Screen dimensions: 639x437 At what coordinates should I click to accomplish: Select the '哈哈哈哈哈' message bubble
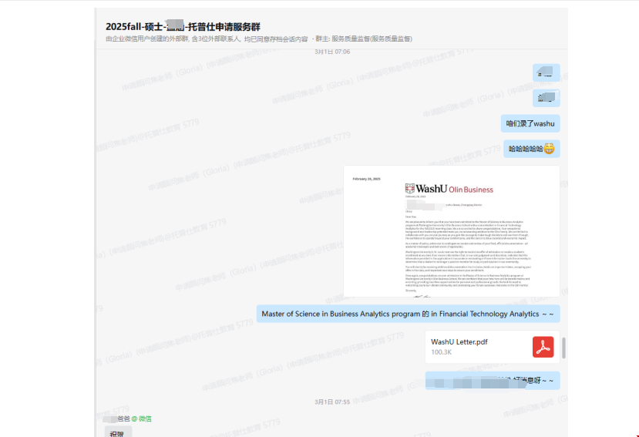click(531, 149)
